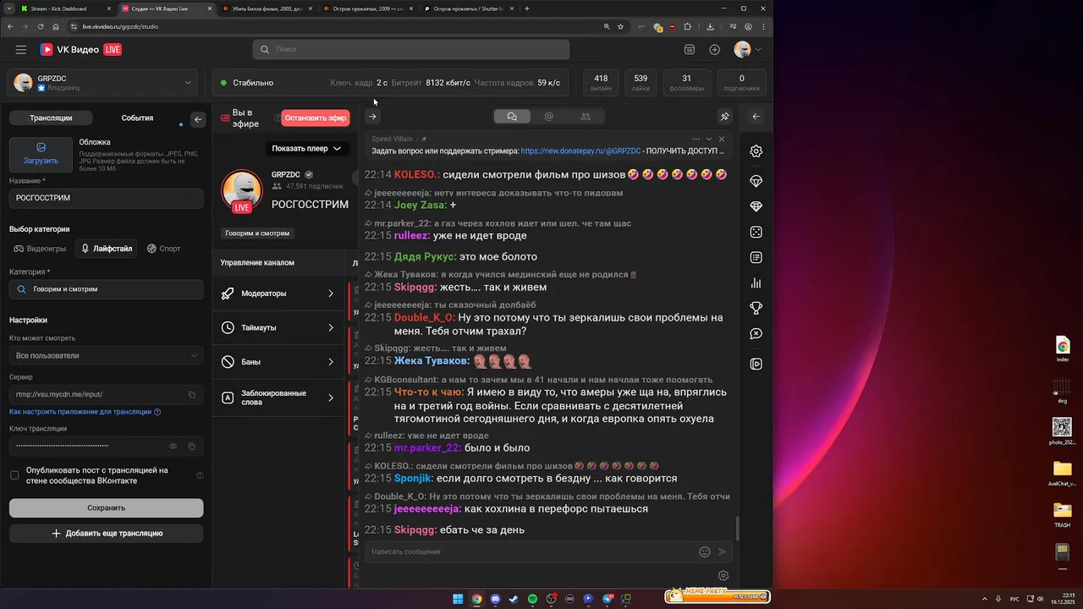Click the VK Видео LIVE logo
The height and width of the screenshot is (609, 1083).
click(81, 50)
